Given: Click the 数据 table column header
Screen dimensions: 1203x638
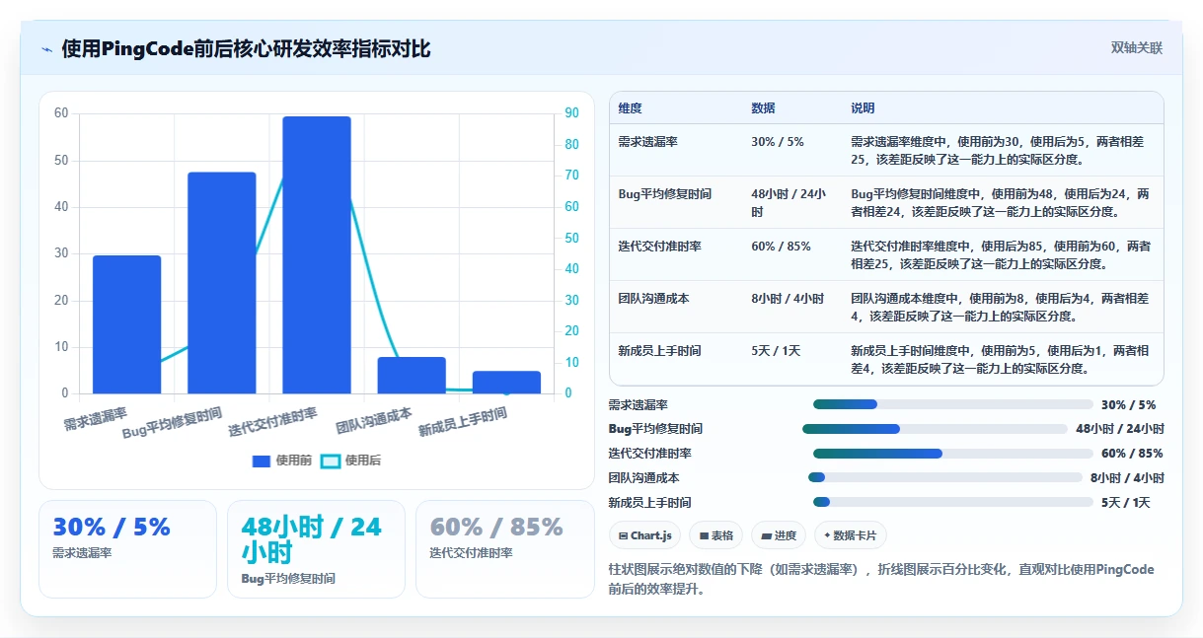Looking at the screenshot, I should pyautogui.click(x=763, y=108).
